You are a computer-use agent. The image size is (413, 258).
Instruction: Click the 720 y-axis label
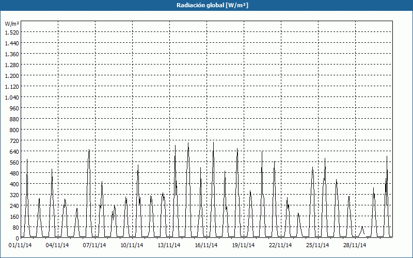pyautogui.click(x=14, y=140)
